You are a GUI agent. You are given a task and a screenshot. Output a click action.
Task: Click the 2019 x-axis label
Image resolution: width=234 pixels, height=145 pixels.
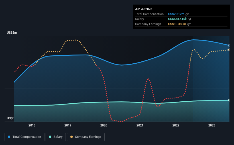[68, 125]
